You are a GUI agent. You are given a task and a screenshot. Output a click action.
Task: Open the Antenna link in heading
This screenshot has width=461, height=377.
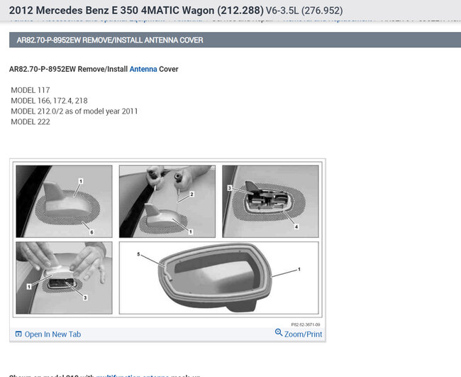click(x=143, y=69)
